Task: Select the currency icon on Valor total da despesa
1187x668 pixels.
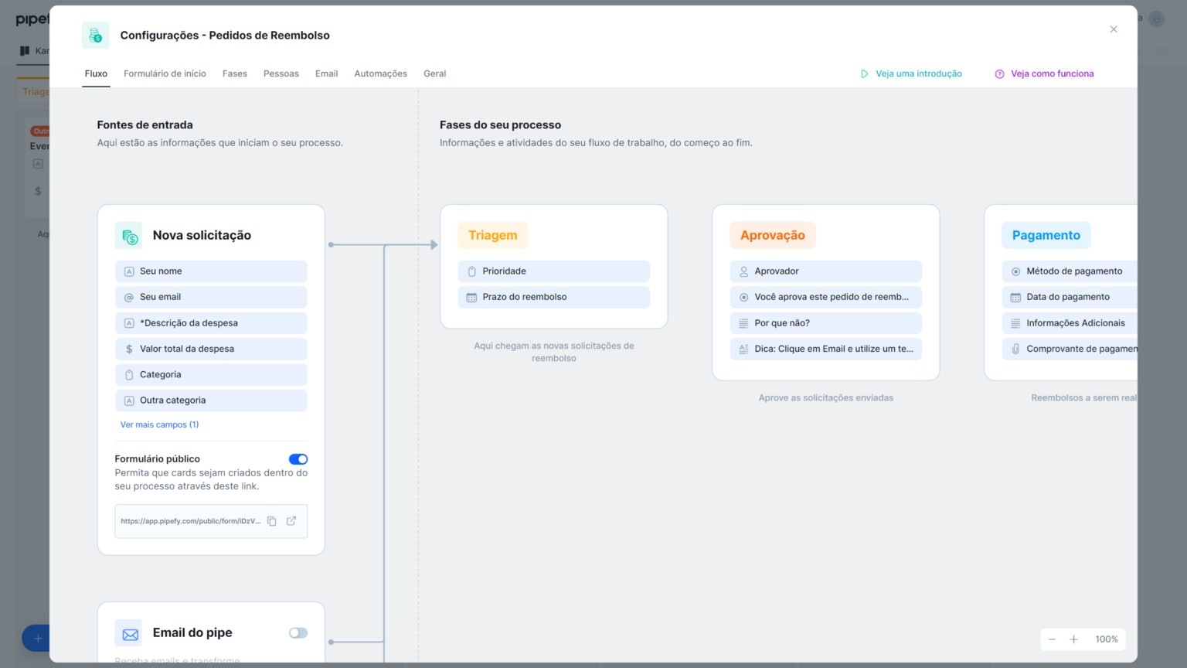Action: (x=130, y=349)
